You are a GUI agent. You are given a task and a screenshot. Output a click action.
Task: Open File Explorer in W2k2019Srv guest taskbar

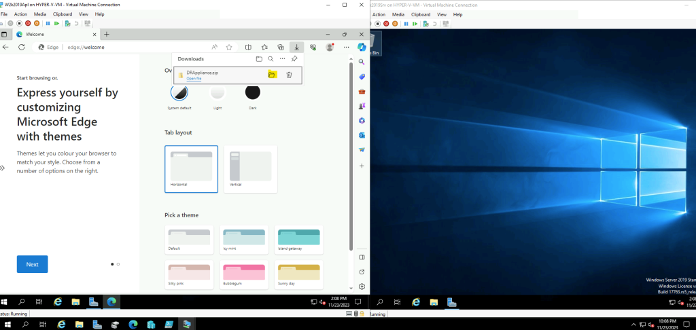click(x=434, y=302)
